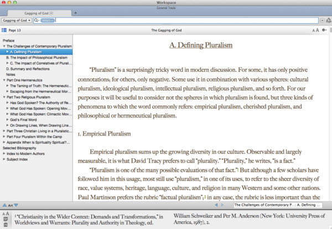This screenshot has height=229, width=332.
Task: Expand What God Has Spoken: Climactic Moves entry
Action: click(7, 114)
